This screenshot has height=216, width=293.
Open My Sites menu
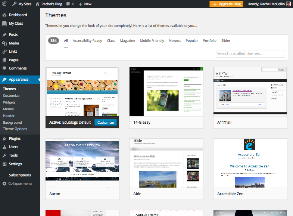coord(22,4)
